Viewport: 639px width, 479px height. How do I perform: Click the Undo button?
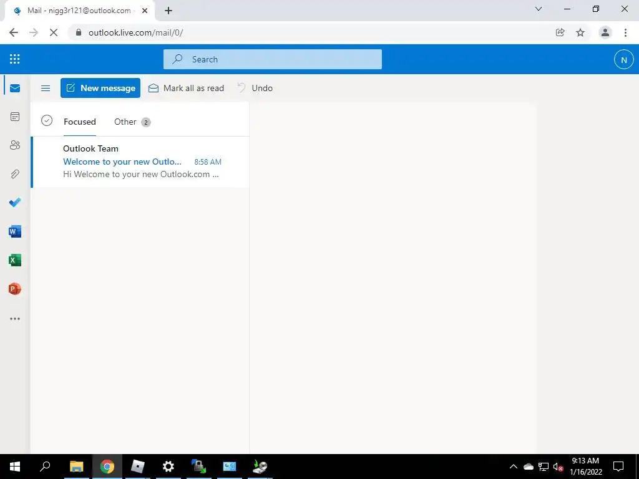255,88
